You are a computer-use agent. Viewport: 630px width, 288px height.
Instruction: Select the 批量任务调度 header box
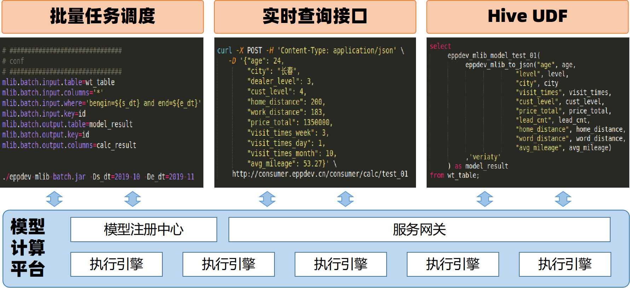coord(103,17)
